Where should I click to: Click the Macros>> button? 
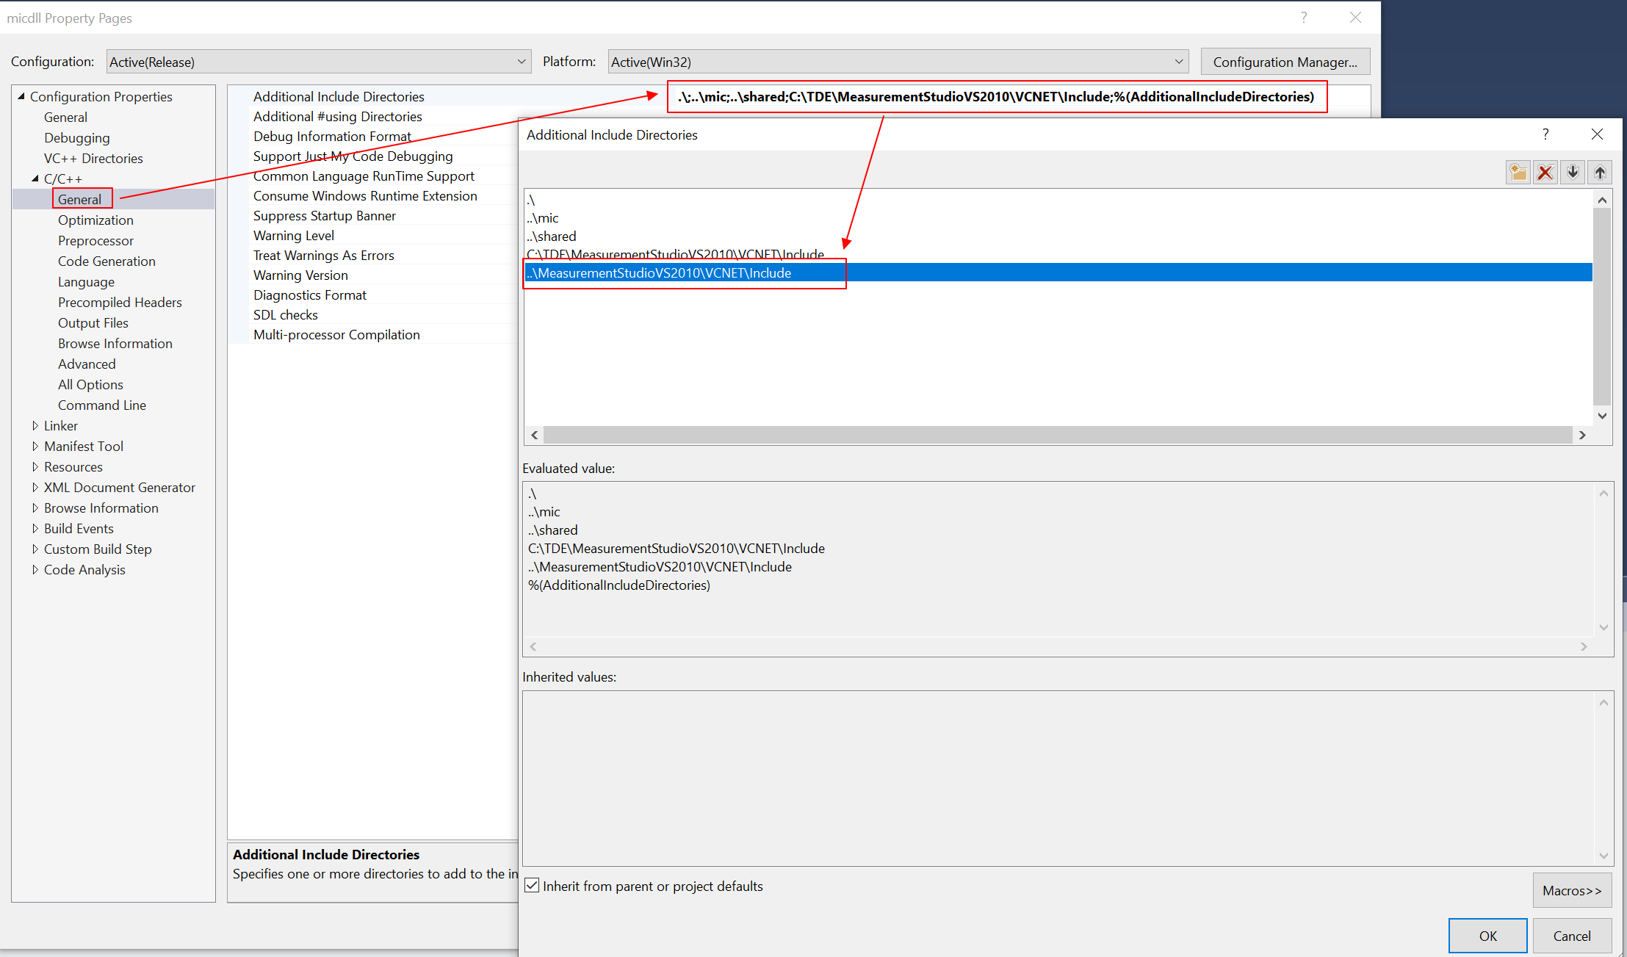[1571, 890]
